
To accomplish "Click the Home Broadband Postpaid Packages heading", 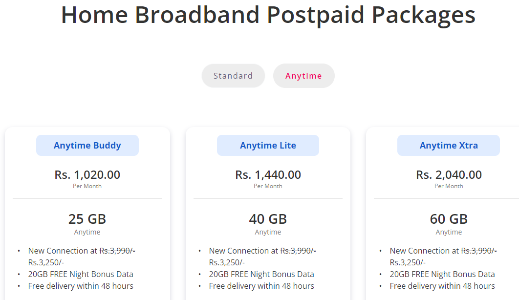I will point(268,15).
